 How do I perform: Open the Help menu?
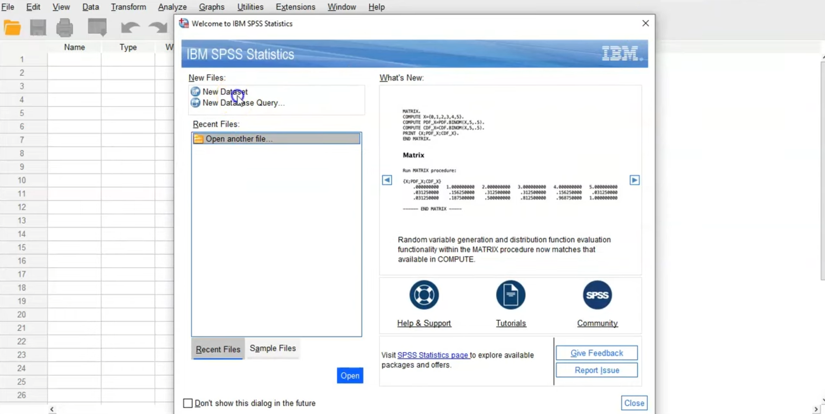(376, 7)
